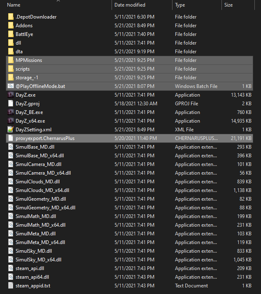This screenshot has width=261, height=294.
Task: Select the file name SimulCamera_MD.dll
Action: point(38,164)
